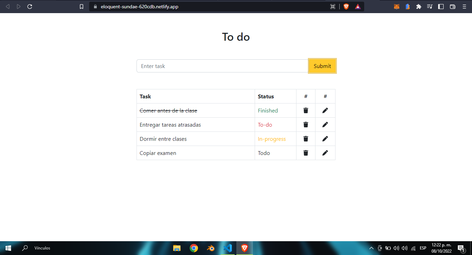Reload the current page
472x255 pixels.
(x=30, y=6)
